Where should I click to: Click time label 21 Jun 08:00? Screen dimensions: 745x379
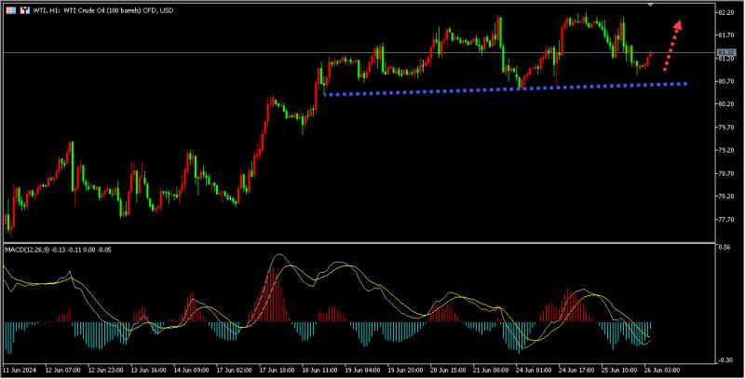coord(491,370)
